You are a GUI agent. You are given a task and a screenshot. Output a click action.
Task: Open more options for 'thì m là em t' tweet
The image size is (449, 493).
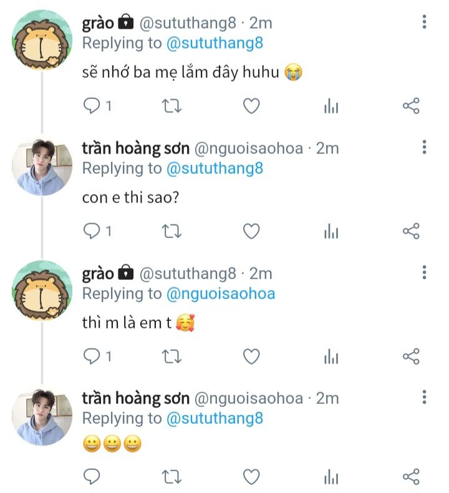pos(424,272)
